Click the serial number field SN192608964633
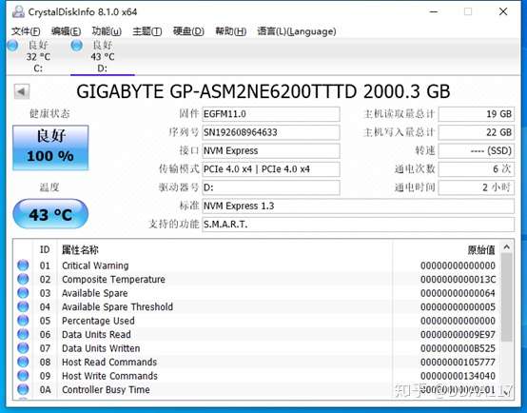This screenshot has width=527, height=413. click(x=271, y=132)
